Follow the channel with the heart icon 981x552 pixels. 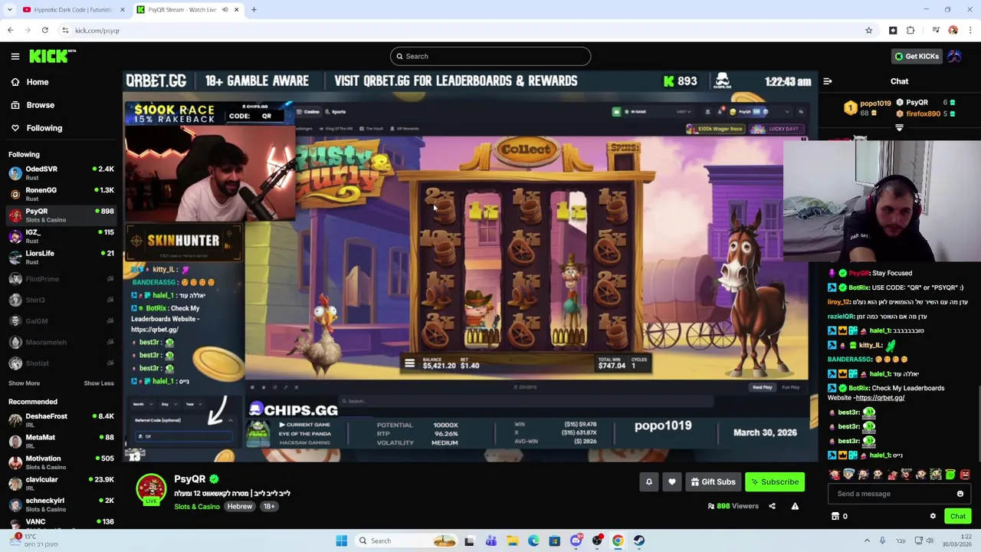672,481
